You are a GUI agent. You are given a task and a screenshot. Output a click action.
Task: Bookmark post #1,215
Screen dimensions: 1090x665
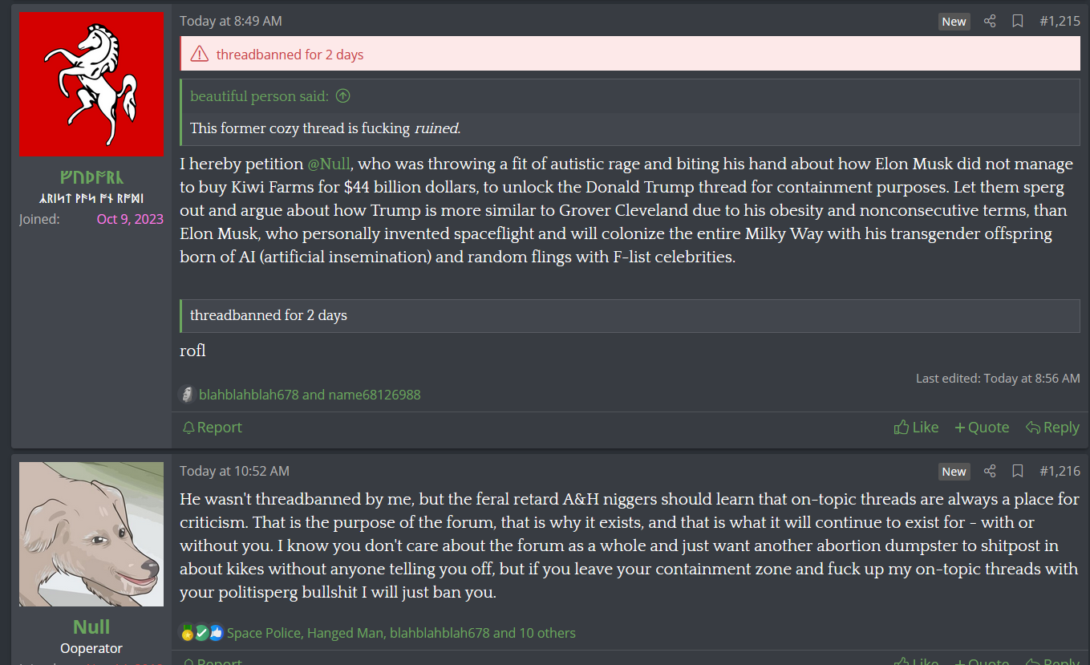pos(1017,22)
